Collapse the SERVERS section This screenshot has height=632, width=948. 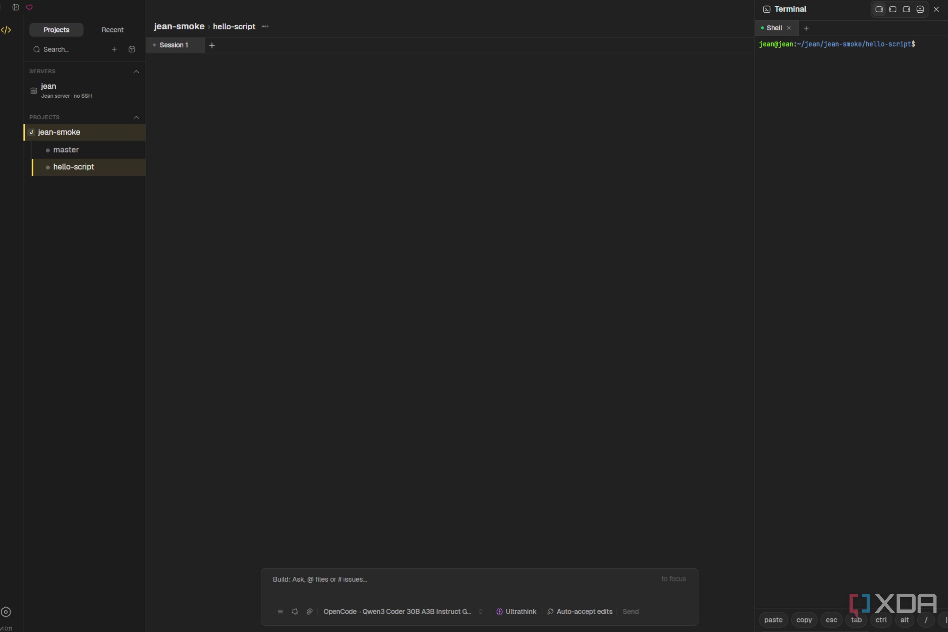pos(136,71)
